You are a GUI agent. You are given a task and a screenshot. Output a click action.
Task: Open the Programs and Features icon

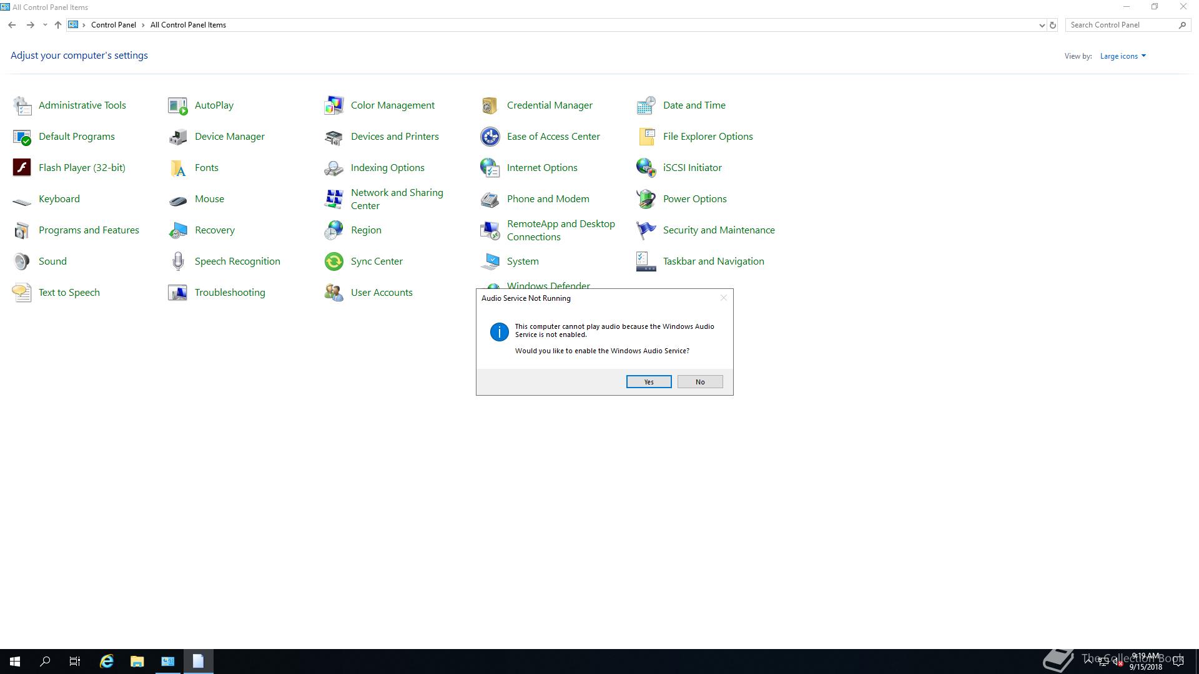click(x=22, y=230)
